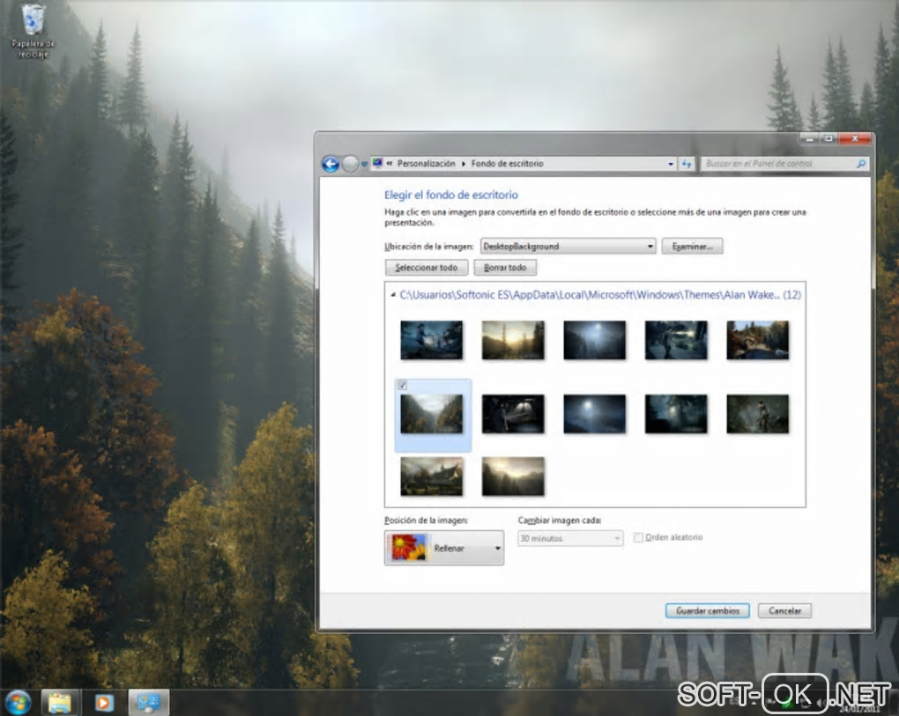The width and height of the screenshot is (899, 716).
Task: Select first thumbnail with figures at night
Action: pos(432,340)
